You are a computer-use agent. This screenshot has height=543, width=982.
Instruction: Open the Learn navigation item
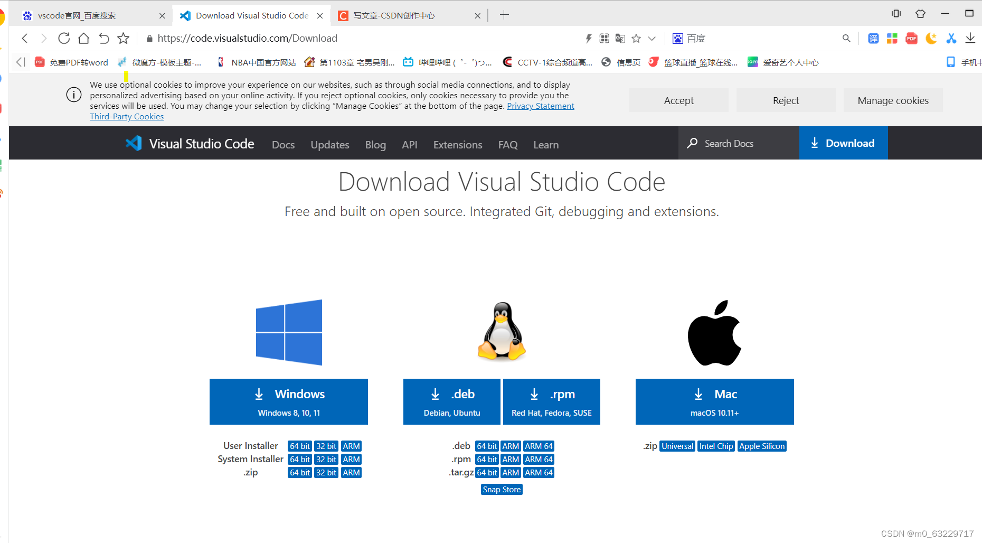(546, 145)
